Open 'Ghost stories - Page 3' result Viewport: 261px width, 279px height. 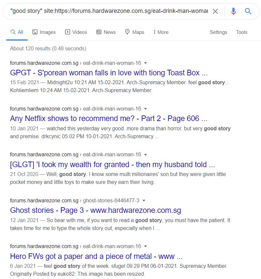click(96, 210)
